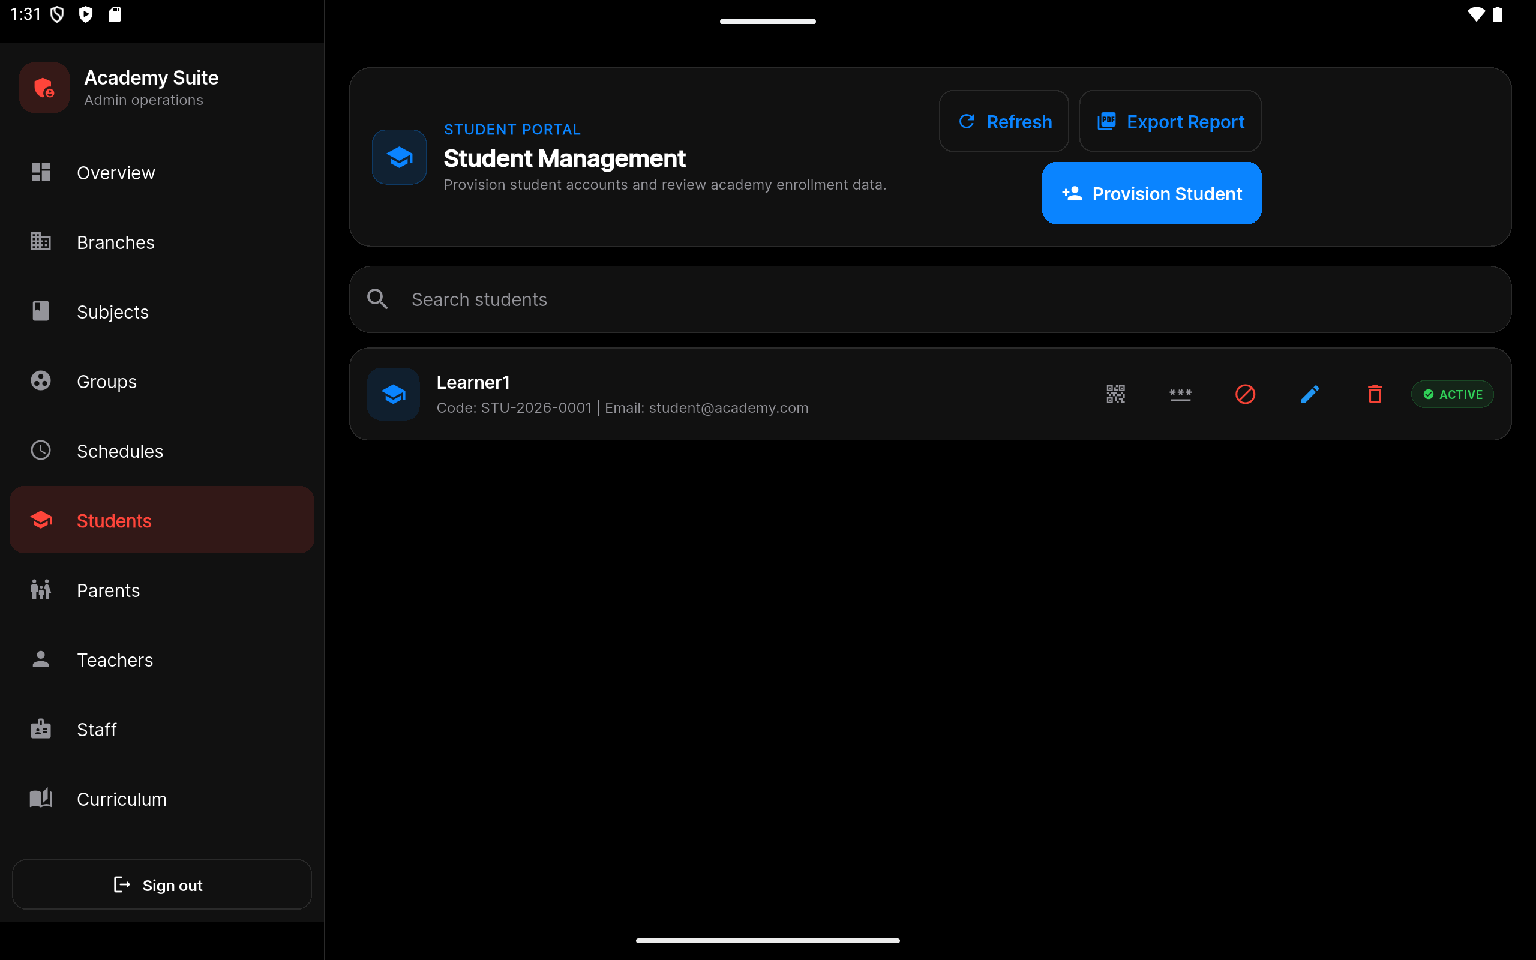Open the Subjects page
Screen dimensions: 1536x960
[x=162, y=312]
